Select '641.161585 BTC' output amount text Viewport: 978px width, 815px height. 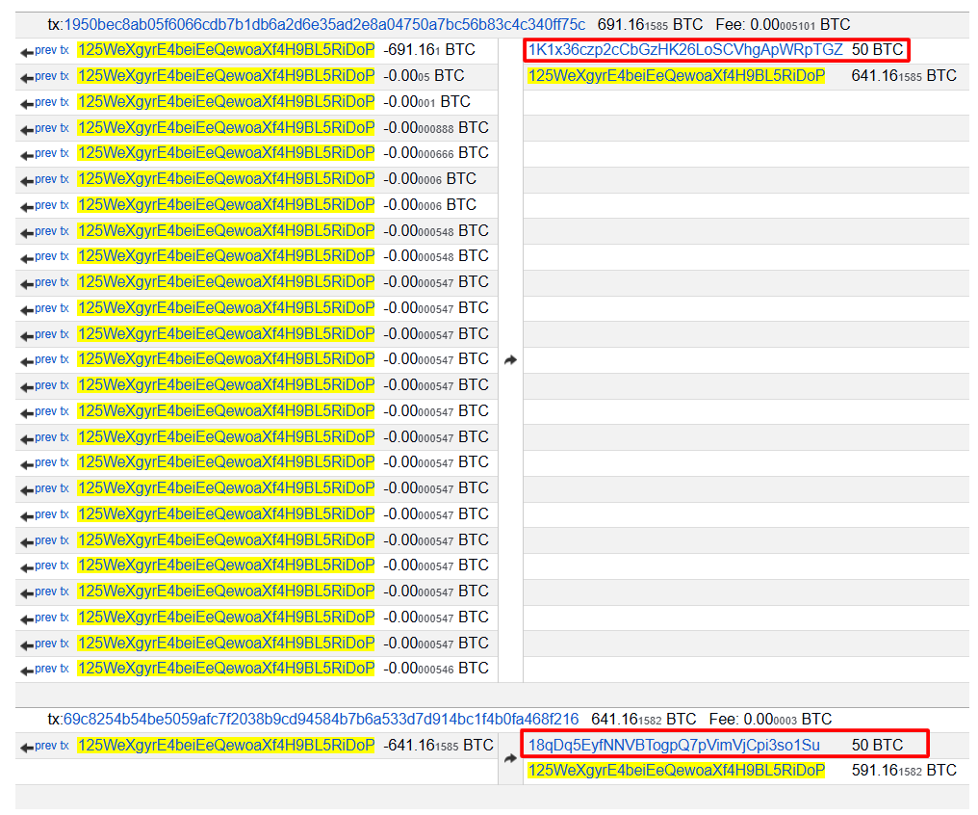[904, 75]
